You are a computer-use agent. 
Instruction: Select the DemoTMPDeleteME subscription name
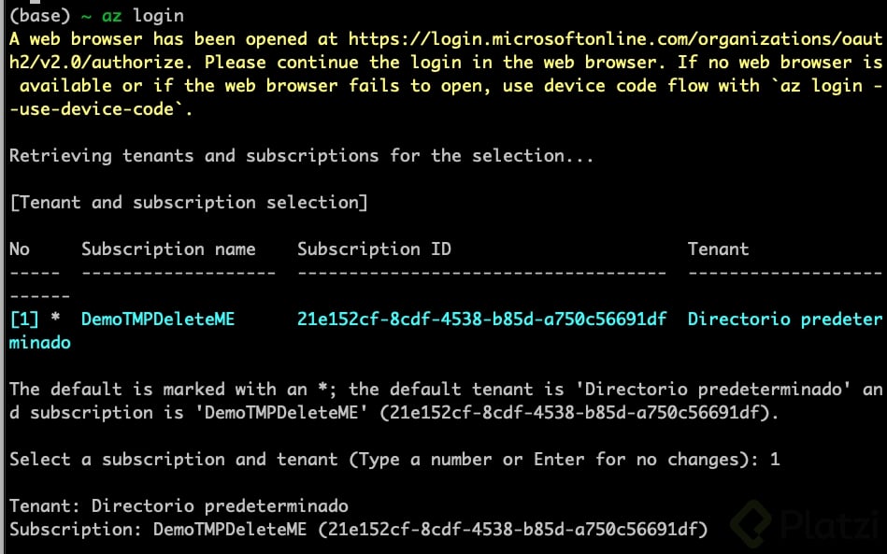[158, 319]
